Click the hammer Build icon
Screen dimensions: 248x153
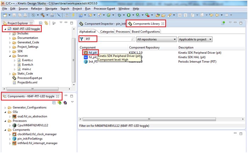(x=42, y=15)
